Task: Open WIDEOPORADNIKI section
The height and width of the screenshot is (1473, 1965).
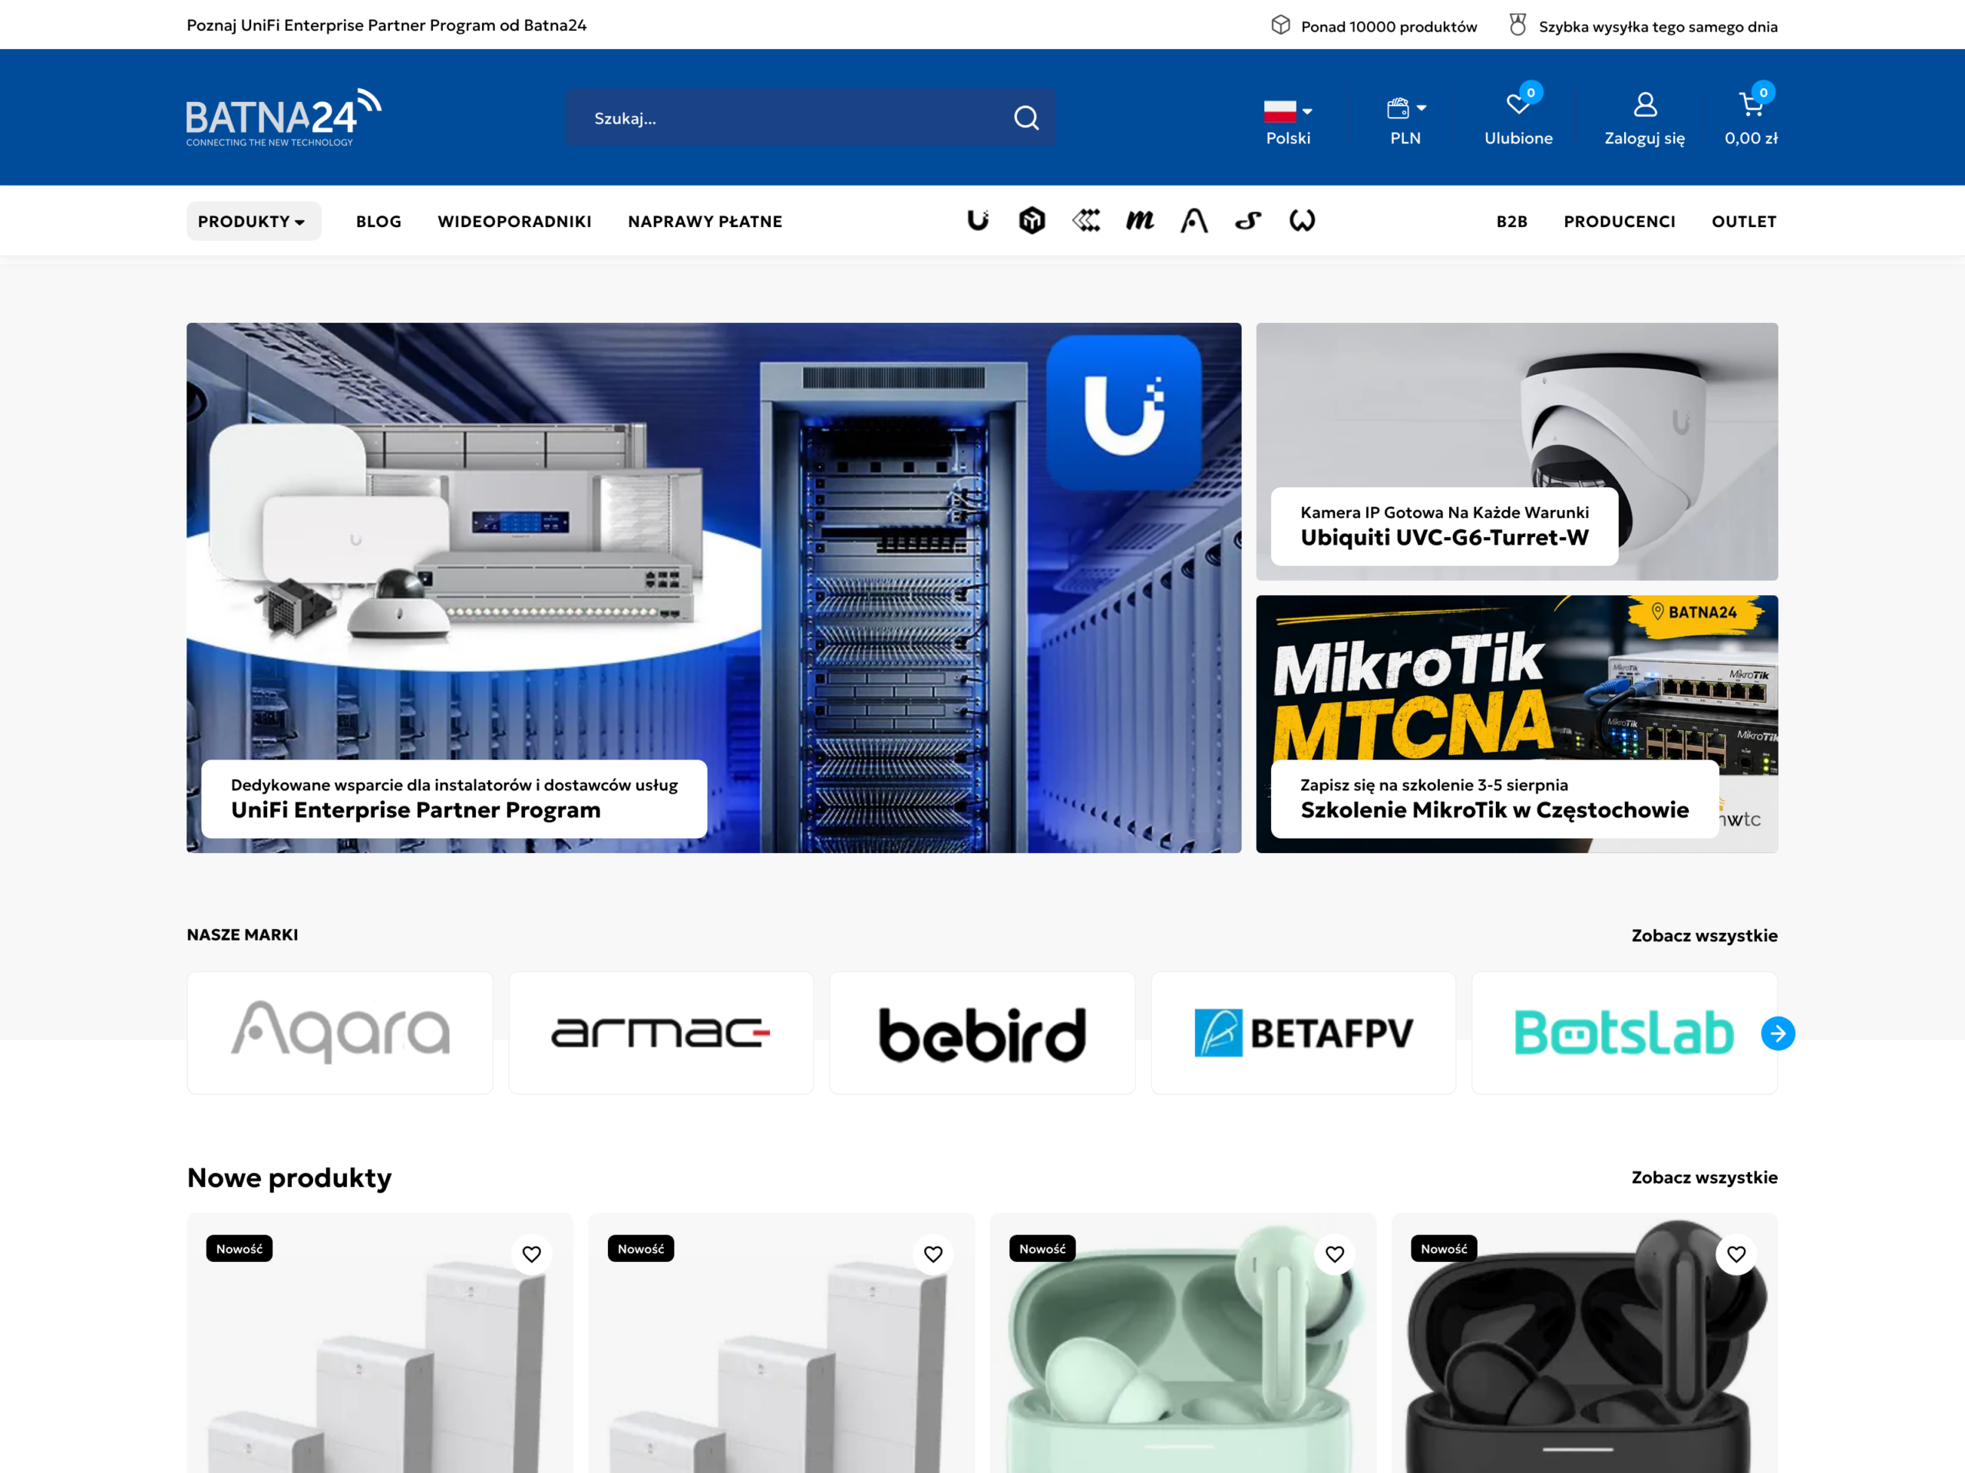Action: [x=514, y=221]
